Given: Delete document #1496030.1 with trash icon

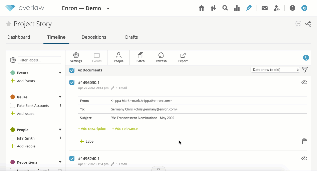Looking at the screenshot, I should point(304,141).
